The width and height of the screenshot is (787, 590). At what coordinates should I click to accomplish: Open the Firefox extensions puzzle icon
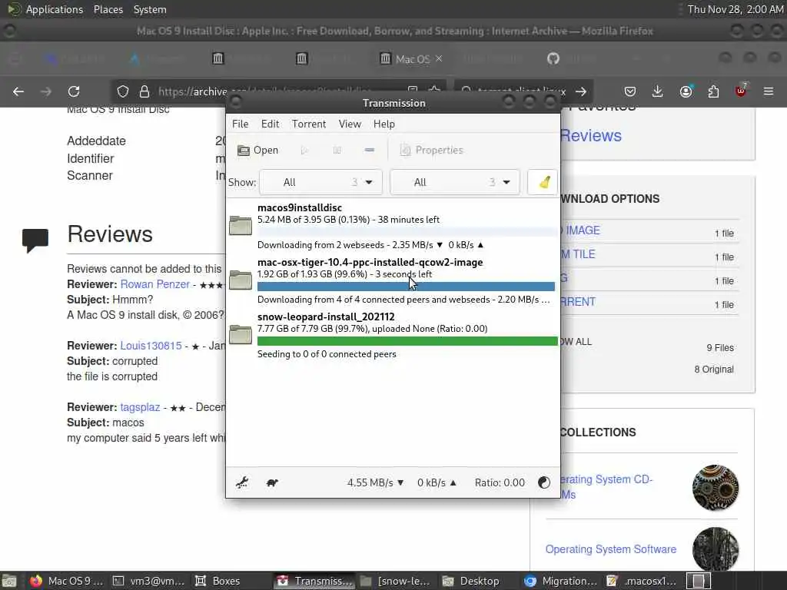pyautogui.click(x=713, y=91)
